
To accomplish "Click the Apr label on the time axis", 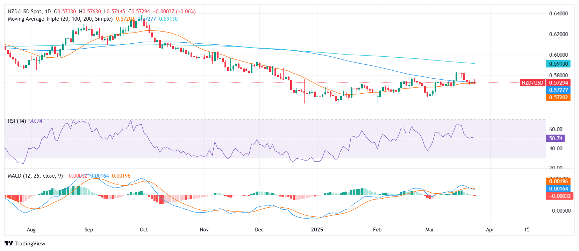I will point(490,230).
